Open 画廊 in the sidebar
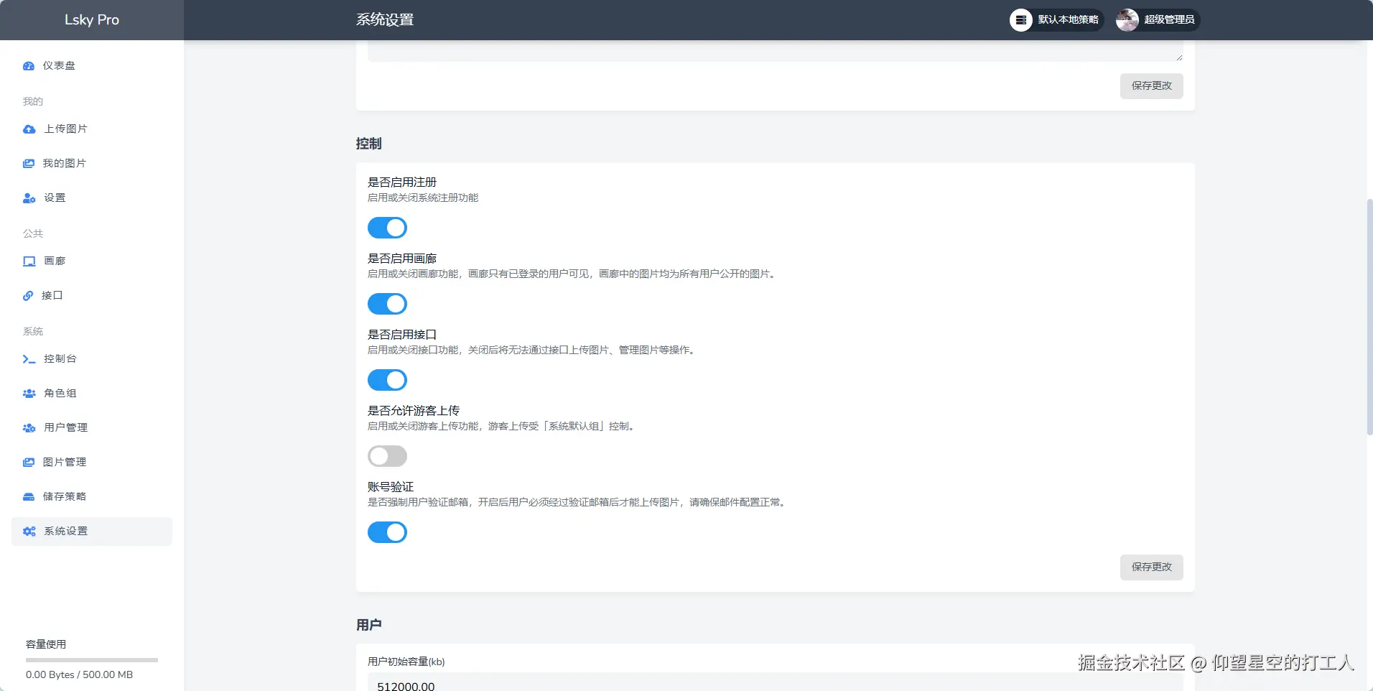This screenshot has height=691, width=1373. (x=92, y=261)
